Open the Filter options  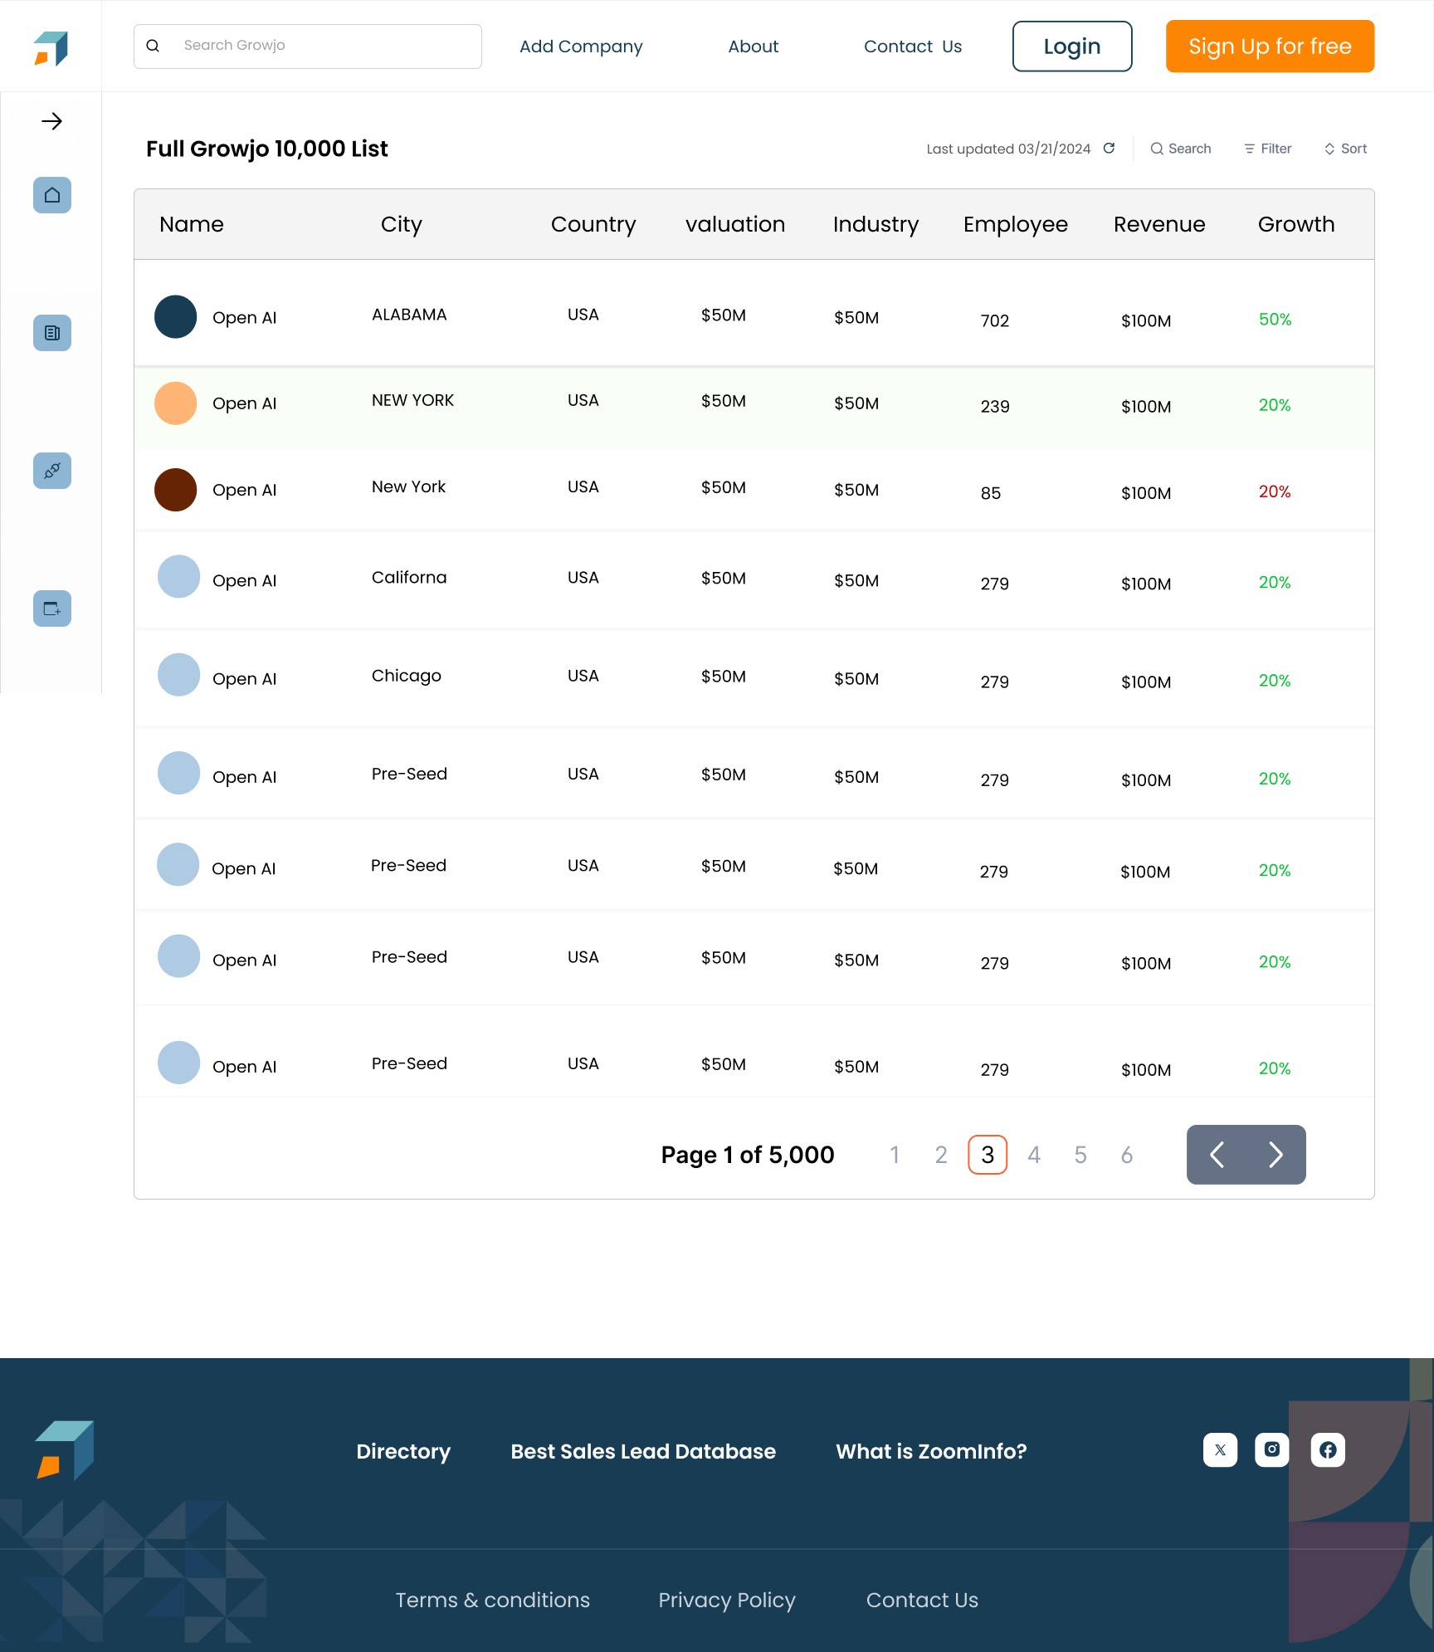[x=1267, y=149]
